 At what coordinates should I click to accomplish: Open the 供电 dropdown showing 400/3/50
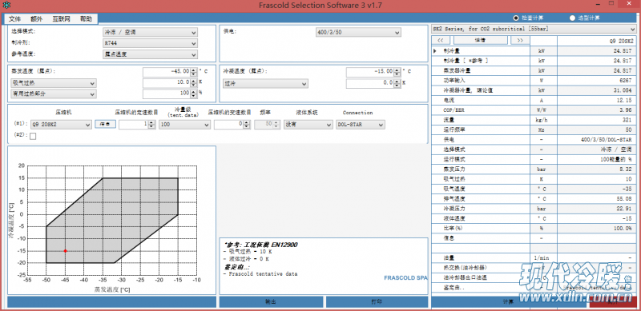point(358,32)
